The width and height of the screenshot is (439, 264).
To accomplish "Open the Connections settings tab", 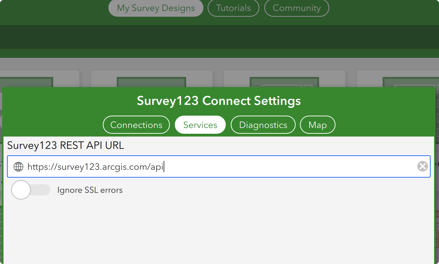I will point(136,124).
